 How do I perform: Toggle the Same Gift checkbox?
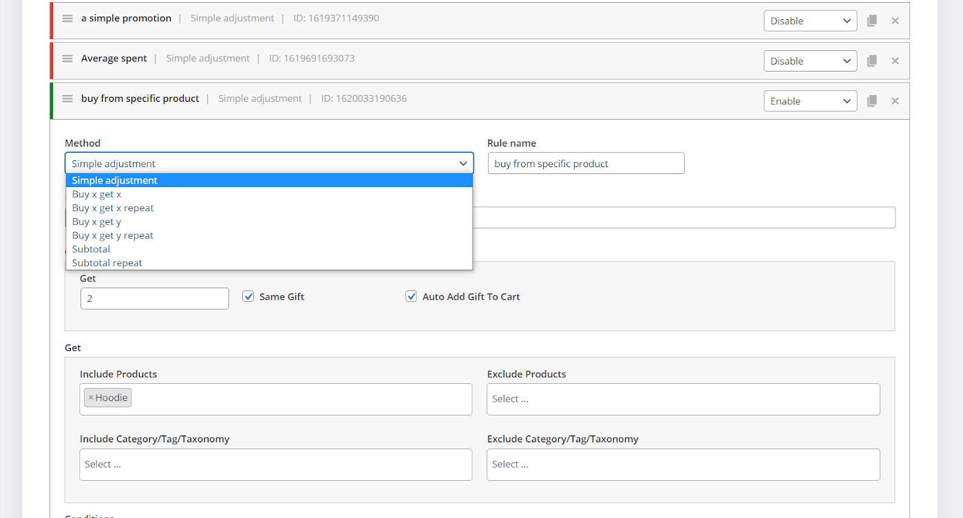click(x=248, y=296)
